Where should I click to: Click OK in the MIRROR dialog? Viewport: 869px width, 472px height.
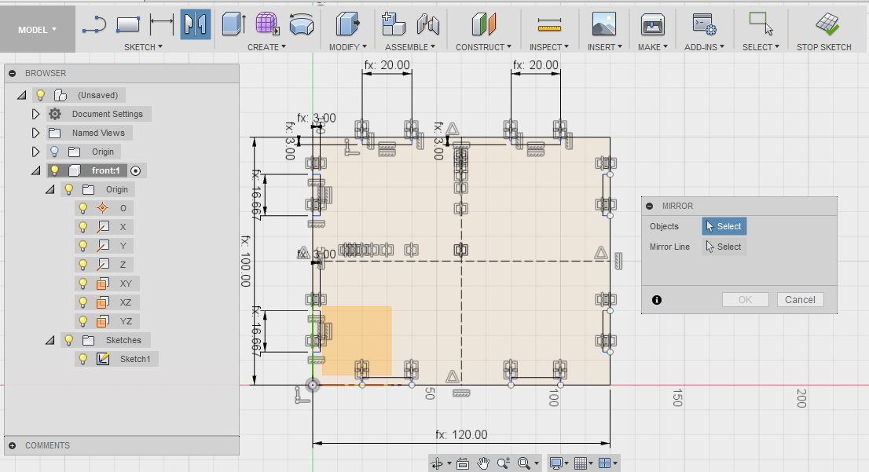tap(746, 300)
